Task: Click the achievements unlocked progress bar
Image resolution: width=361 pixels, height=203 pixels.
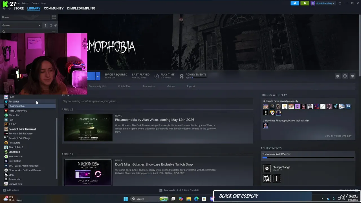Action: [x=308, y=158]
